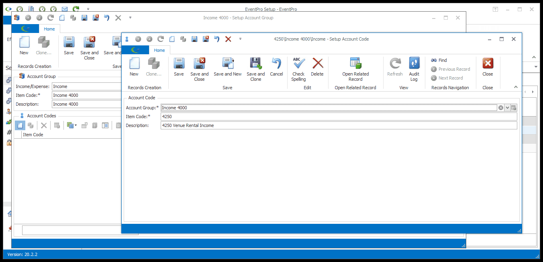
Task: Click the red Close button in the ribbon
Action: click(488, 67)
